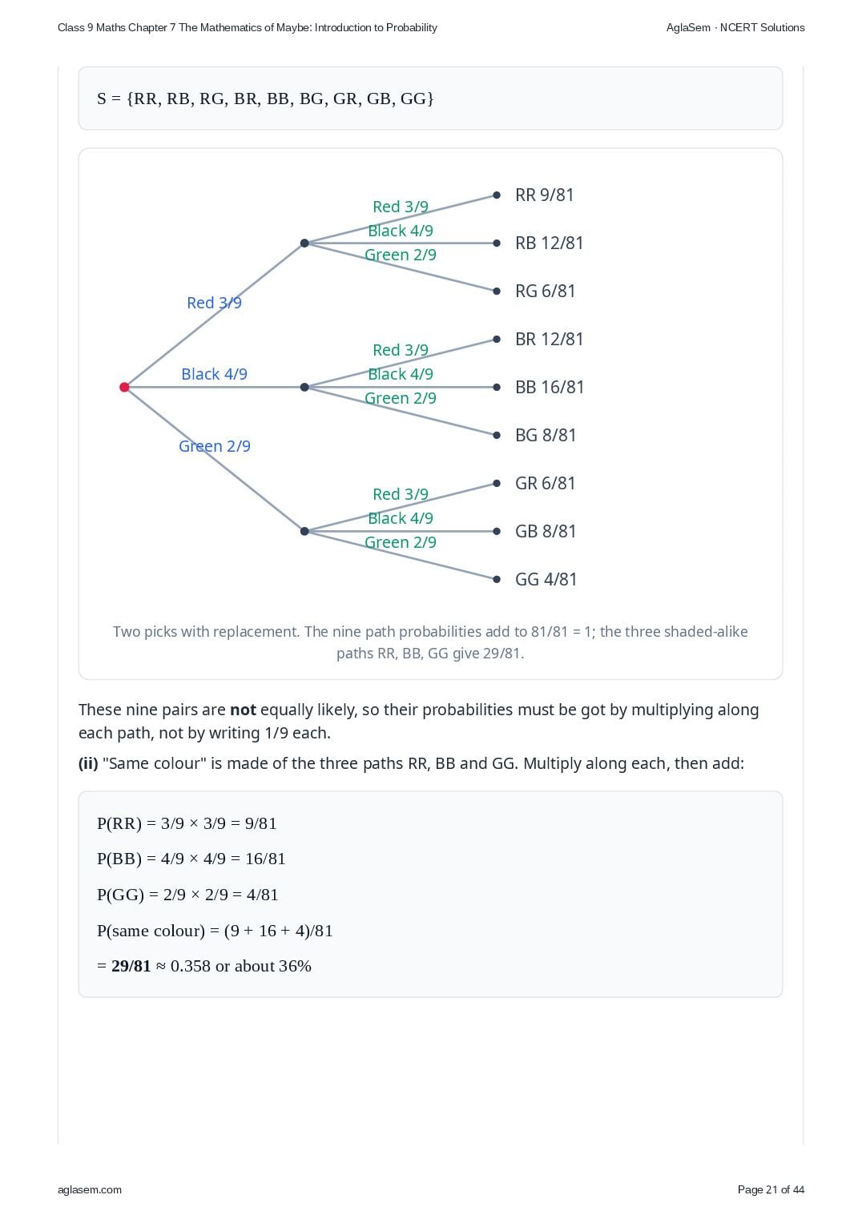
Task: Click the bold 29/81 final answer
Action: [x=131, y=966]
